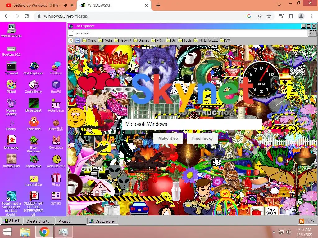Open the Media bookmarks folder
318x238 pixels.
pyautogui.click(x=105, y=41)
